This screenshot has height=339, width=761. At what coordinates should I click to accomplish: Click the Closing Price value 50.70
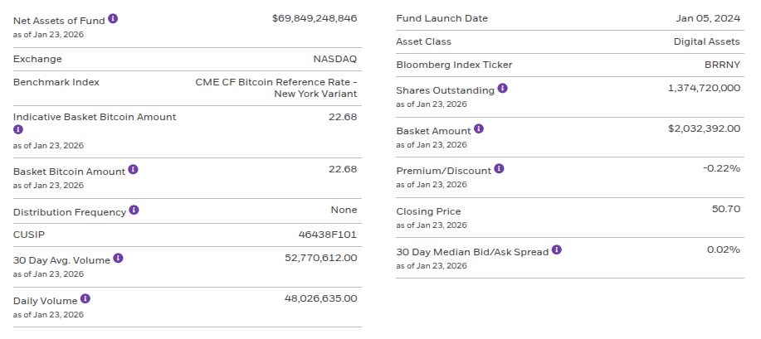pos(725,209)
